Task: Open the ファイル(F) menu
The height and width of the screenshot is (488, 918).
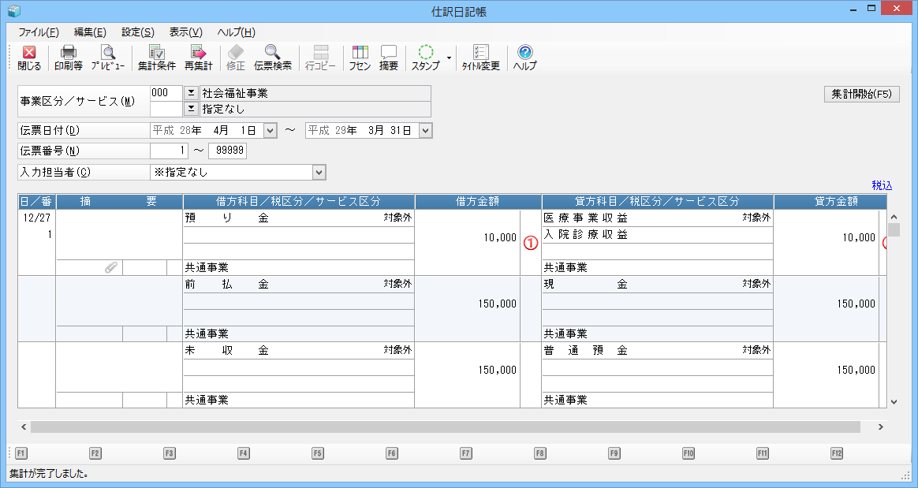Action: click(x=39, y=32)
